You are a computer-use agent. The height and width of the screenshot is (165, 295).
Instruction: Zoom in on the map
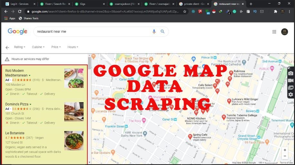285,150
